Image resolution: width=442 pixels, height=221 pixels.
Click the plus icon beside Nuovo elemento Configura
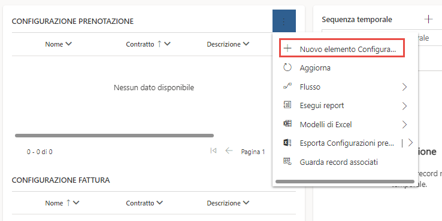(287, 48)
